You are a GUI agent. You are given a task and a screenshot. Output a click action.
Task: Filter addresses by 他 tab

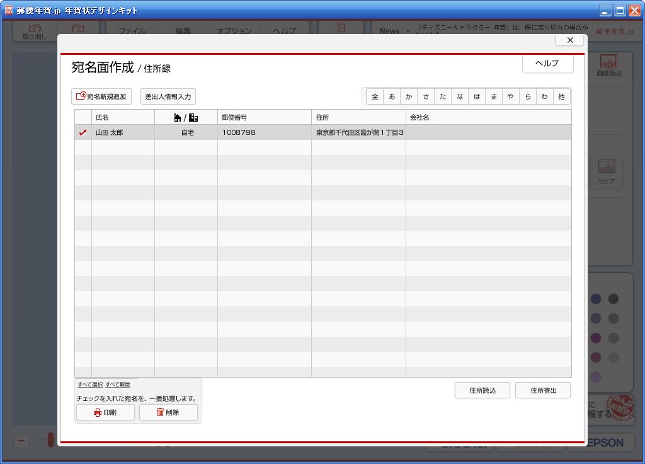(561, 96)
